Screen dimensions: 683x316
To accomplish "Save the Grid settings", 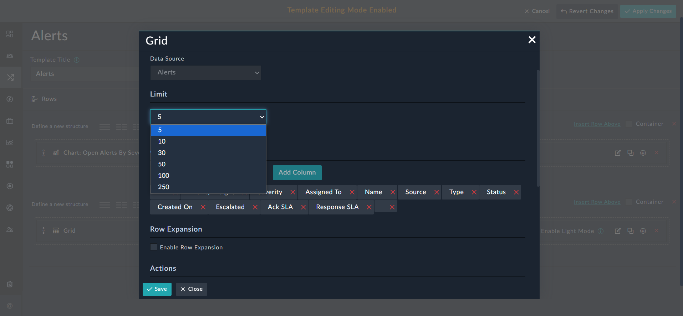I will 157,289.
